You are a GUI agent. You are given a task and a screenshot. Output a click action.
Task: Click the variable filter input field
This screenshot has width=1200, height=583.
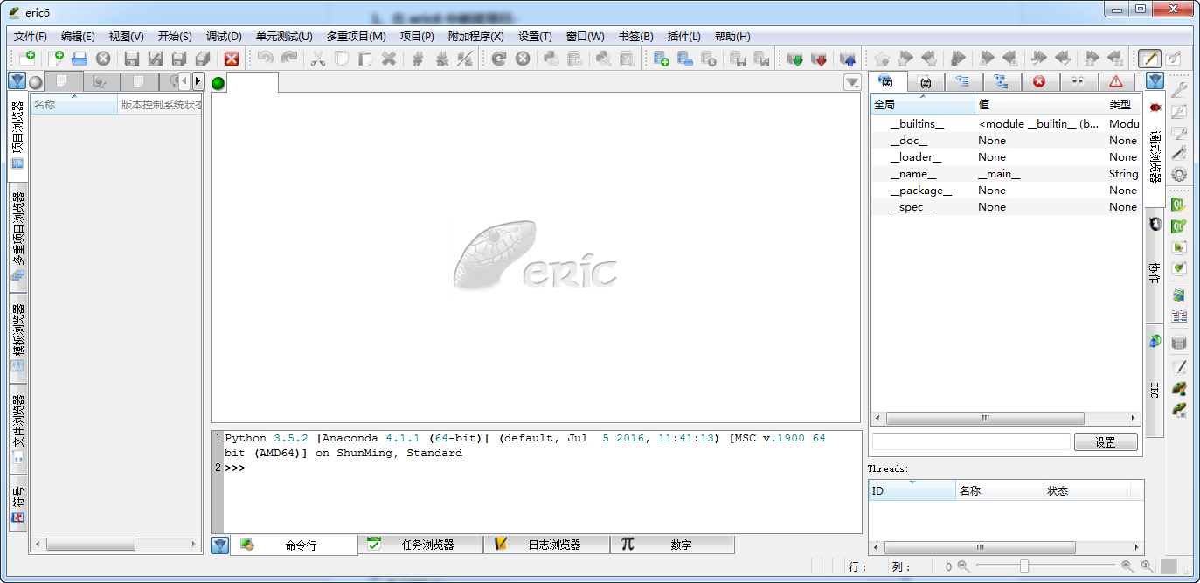click(x=971, y=442)
